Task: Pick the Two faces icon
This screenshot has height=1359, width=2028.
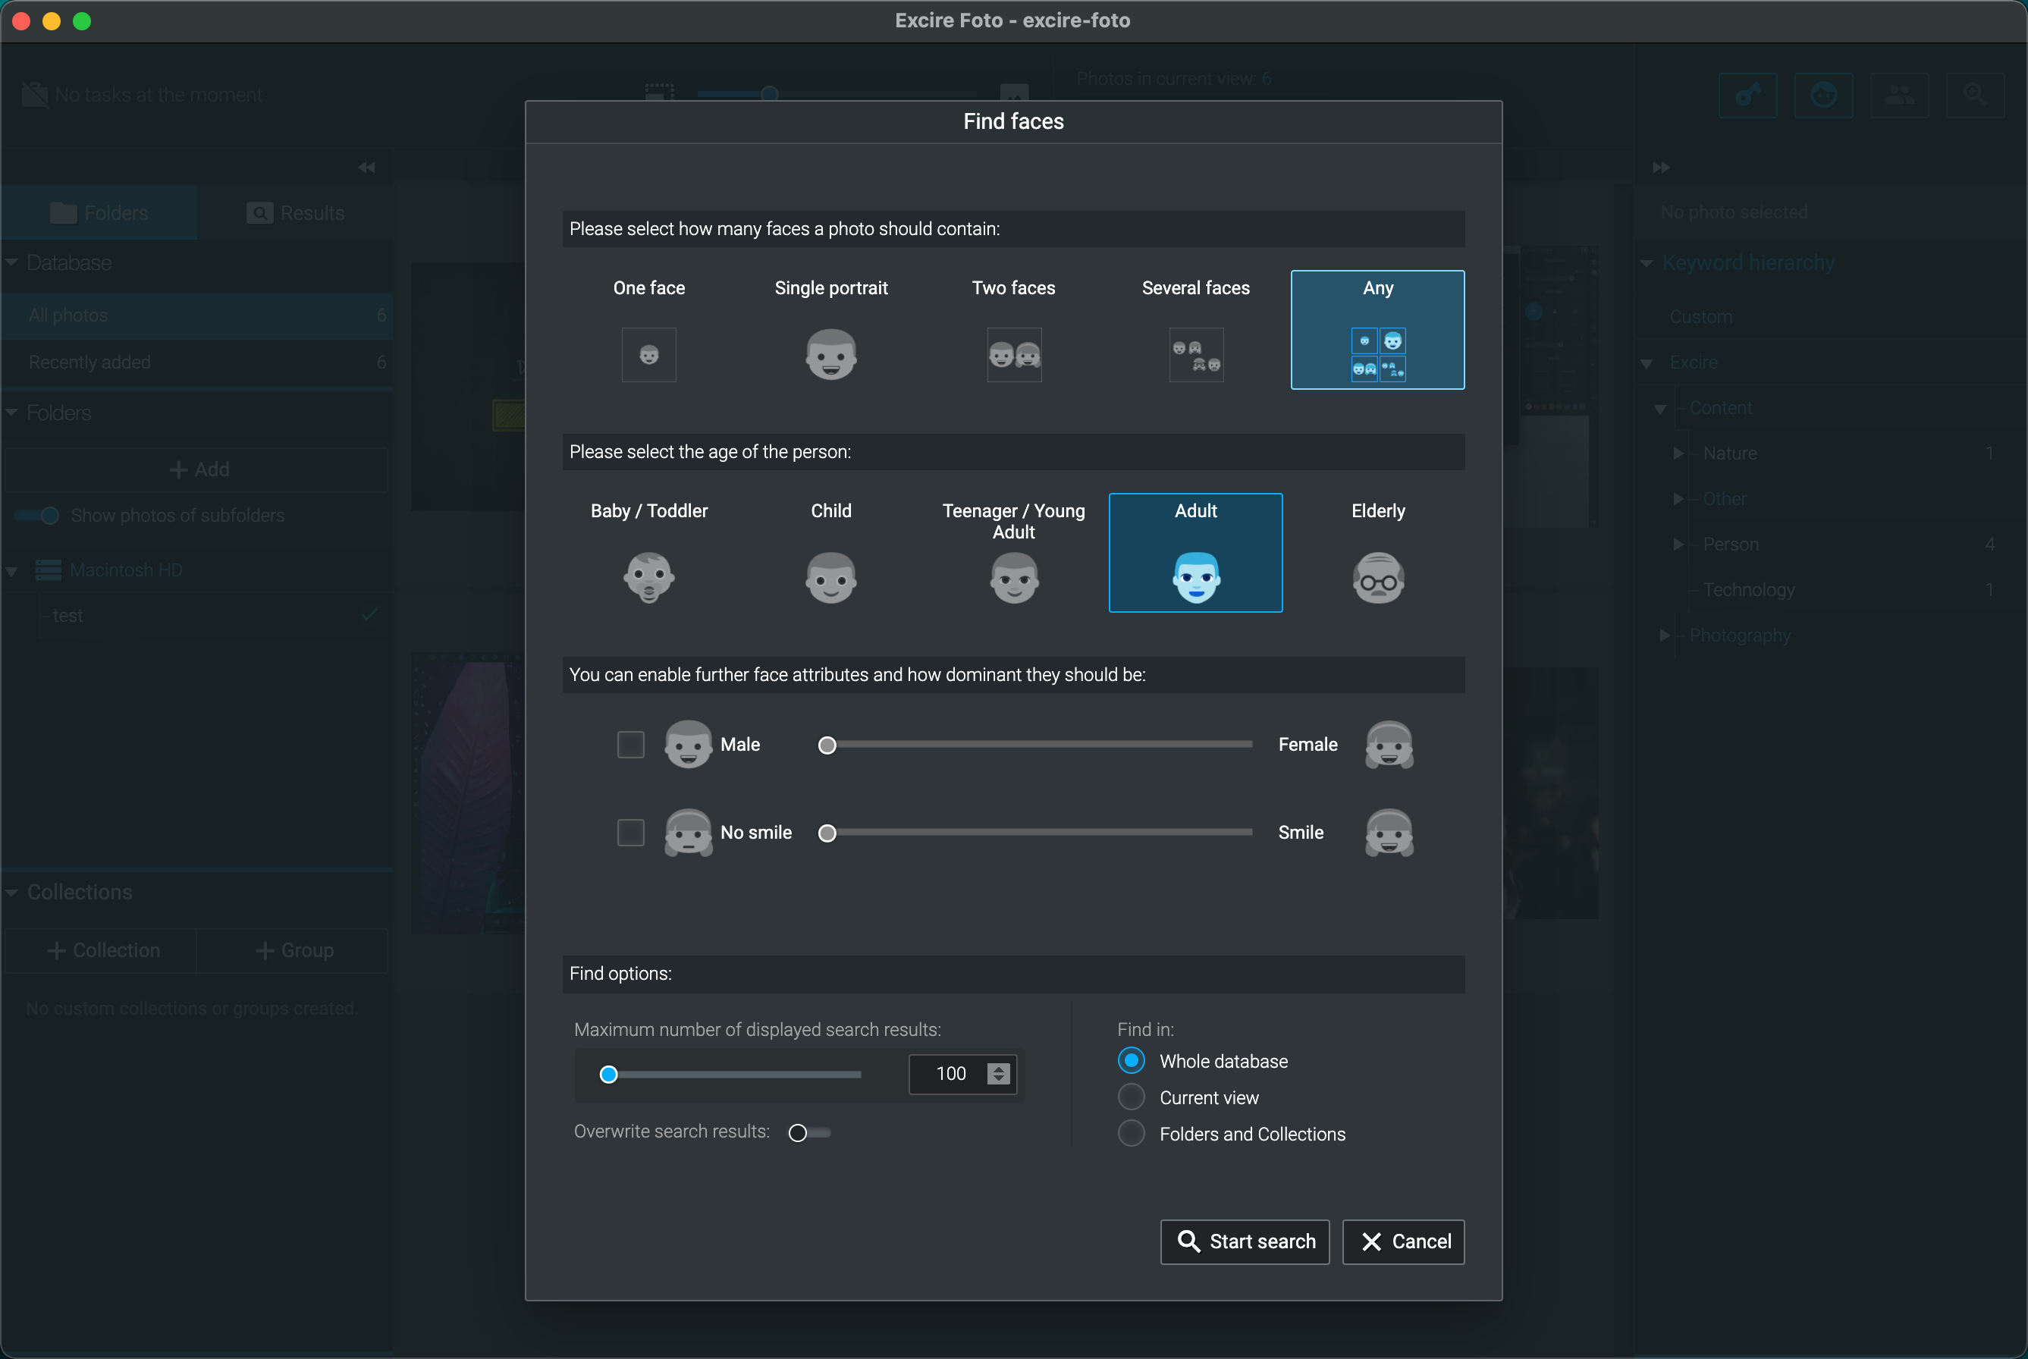Action: (1013, 354)
